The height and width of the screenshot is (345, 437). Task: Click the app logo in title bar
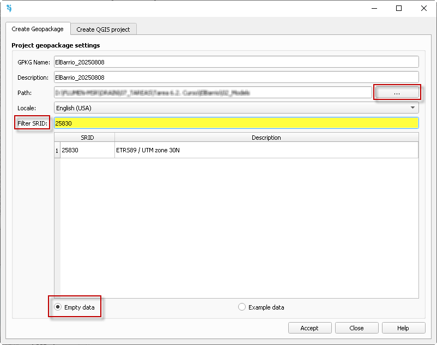click(9, 8)
